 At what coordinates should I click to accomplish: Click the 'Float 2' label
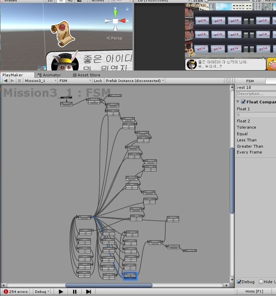pyautogui.click(x=243, y=121)
